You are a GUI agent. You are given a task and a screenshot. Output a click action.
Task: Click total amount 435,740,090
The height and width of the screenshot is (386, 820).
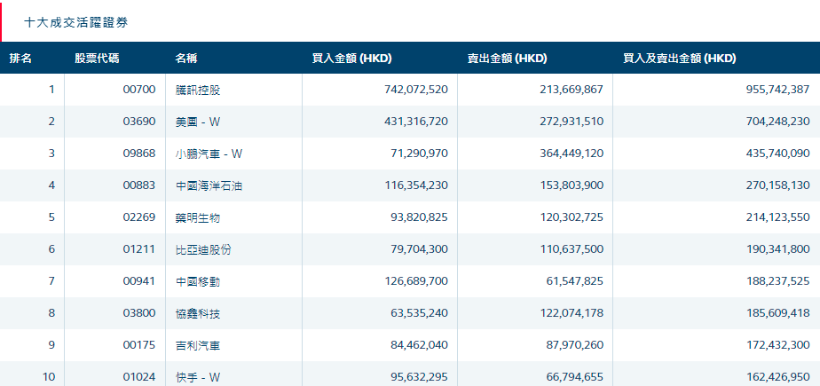pos(777,154)
